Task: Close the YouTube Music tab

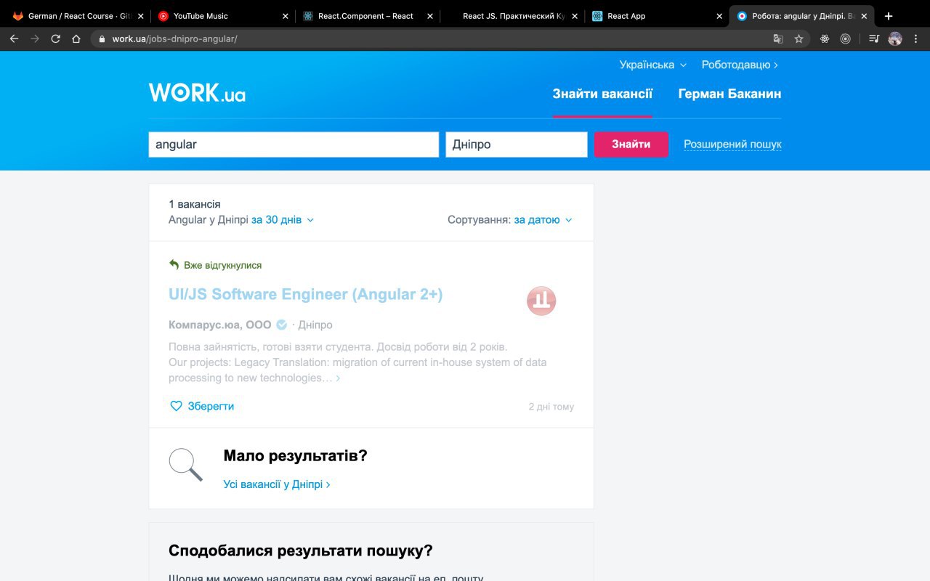Action: pyautogui.click(x=286, y=16)
